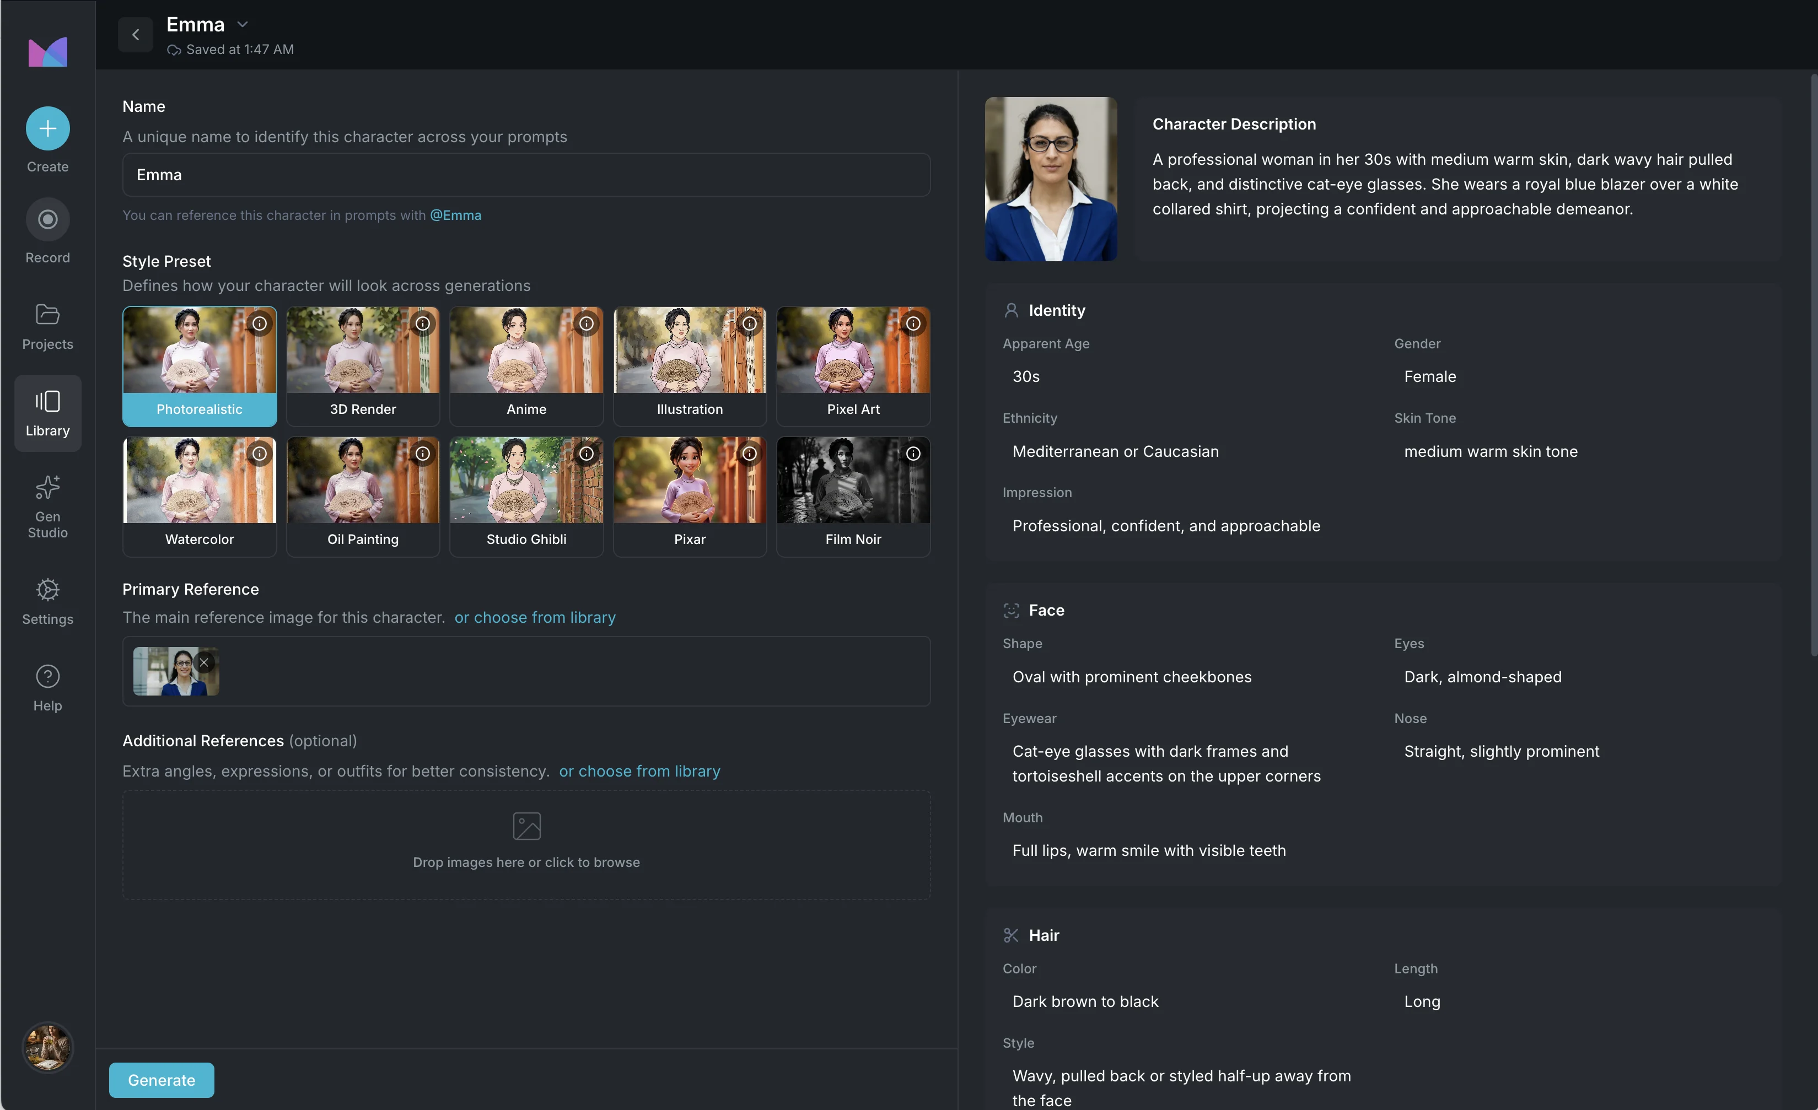Show info for Illustration style
Viewport: 1818px width, 1110px height.
click(x=750, y=323)
